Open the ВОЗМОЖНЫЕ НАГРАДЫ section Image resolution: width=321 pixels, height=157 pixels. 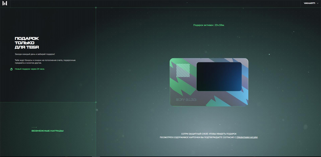(47, 131)
